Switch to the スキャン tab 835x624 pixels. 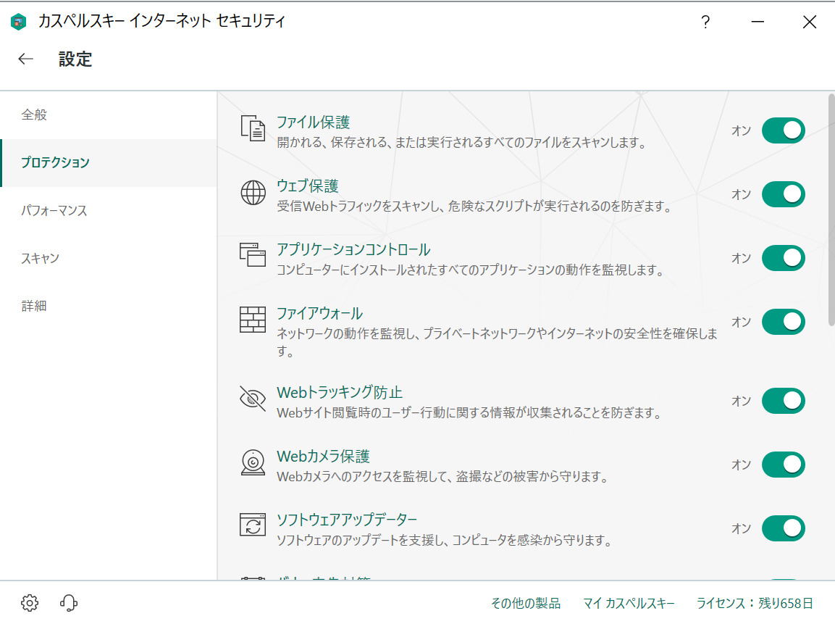pyautogui.click(x=109, y=259)
